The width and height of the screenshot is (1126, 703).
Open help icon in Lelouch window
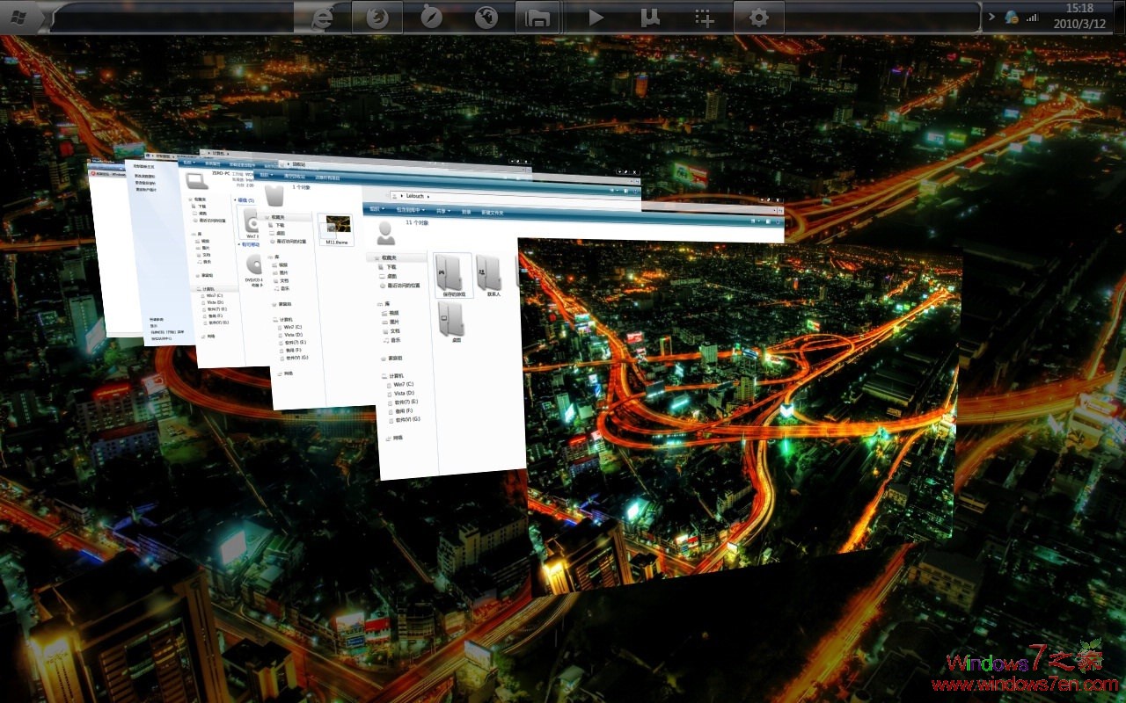[777, 221]
